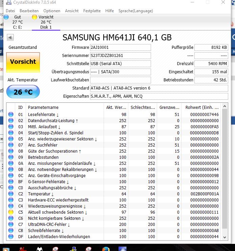Click status icon for Wiederzuweisungsereignisse
The image size is (235, 251).
[11, 206]
